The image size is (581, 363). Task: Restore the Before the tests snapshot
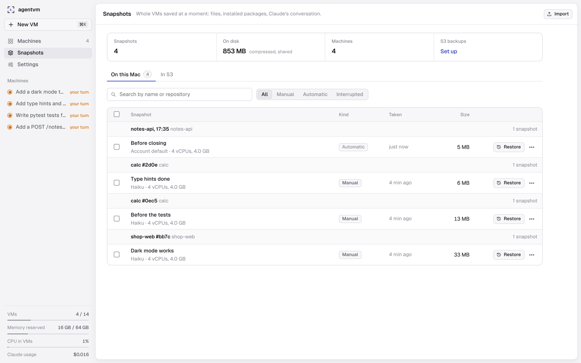509,218
